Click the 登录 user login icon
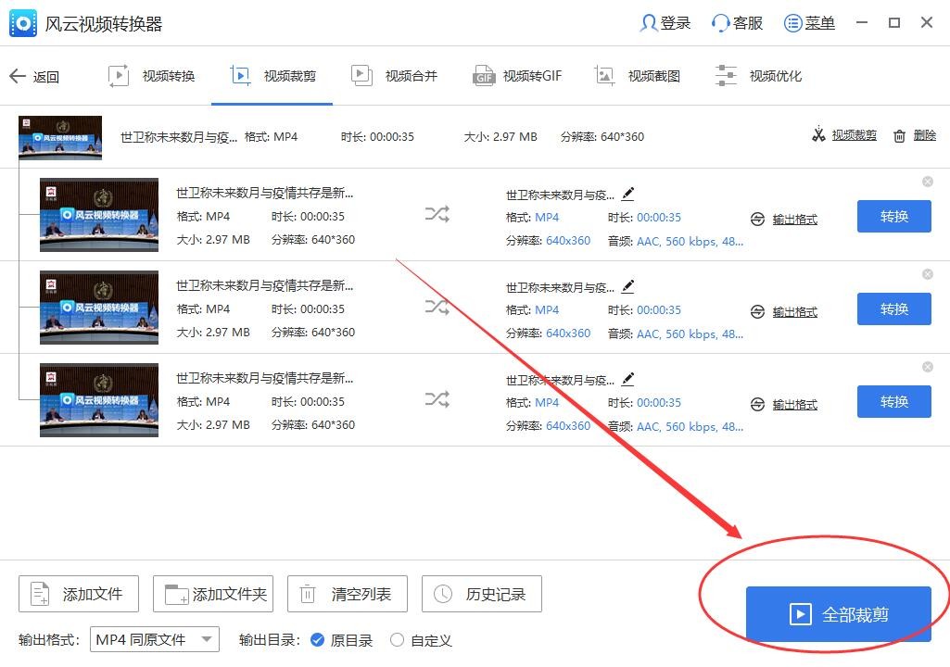This screenshot has width=950, height=667. tap(648, 23)
